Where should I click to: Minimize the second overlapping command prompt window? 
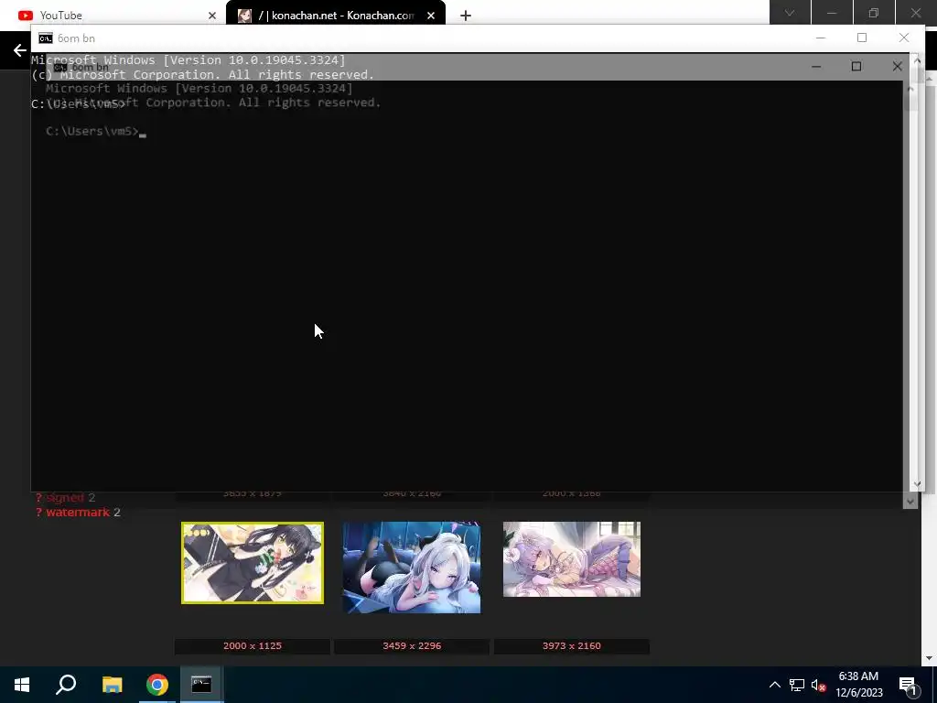tap(816, 66)
